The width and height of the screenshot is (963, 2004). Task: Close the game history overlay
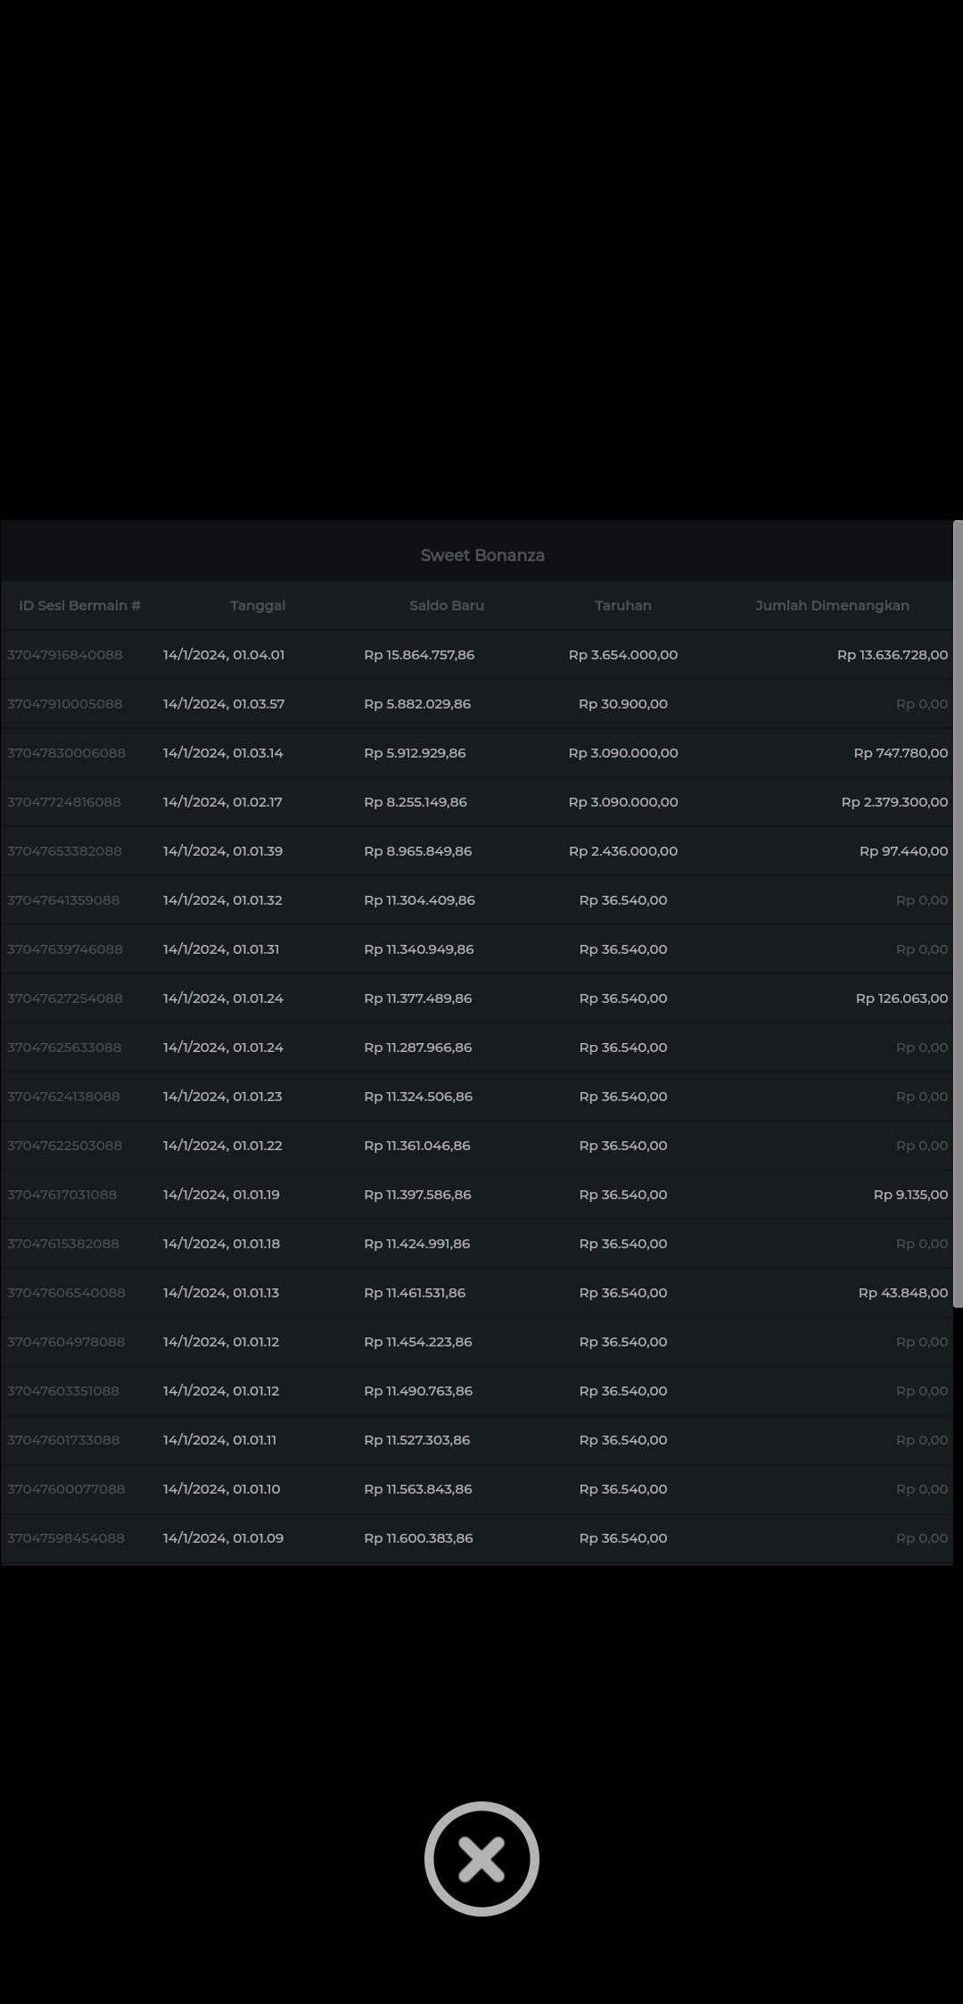(x=481, y=1859)
